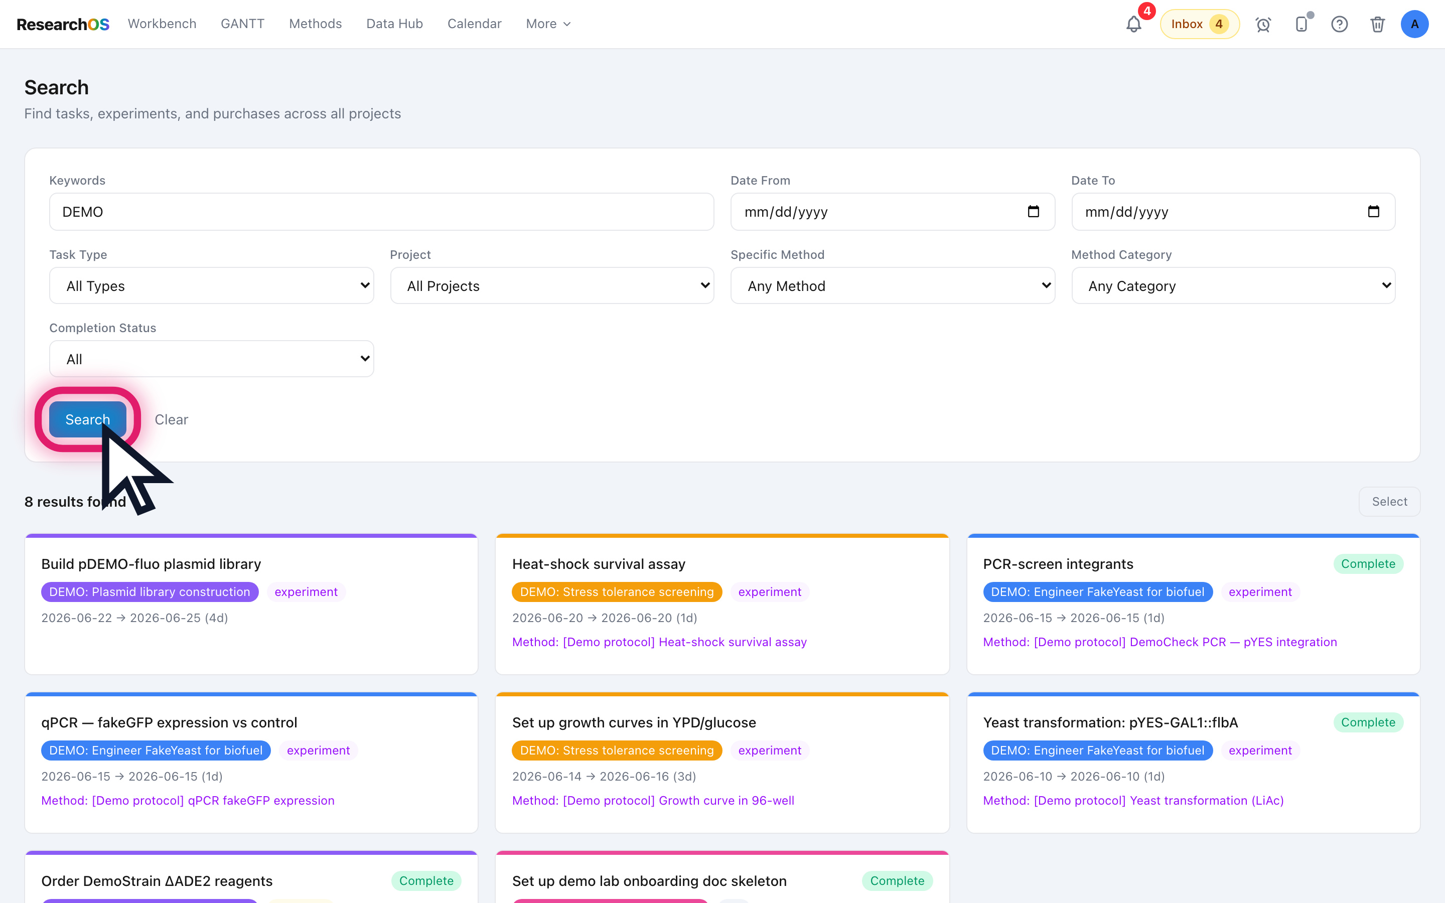Click DEMO: Plasmid library construction tag

click(150, 592)
